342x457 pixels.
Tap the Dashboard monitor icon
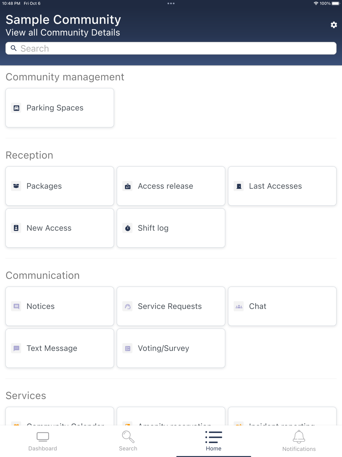(x=43, y=437)
